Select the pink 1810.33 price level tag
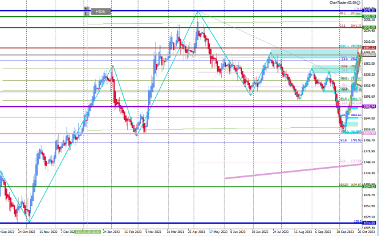 [369, 133]
